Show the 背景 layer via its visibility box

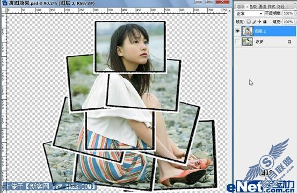click(x=237, y=42)
